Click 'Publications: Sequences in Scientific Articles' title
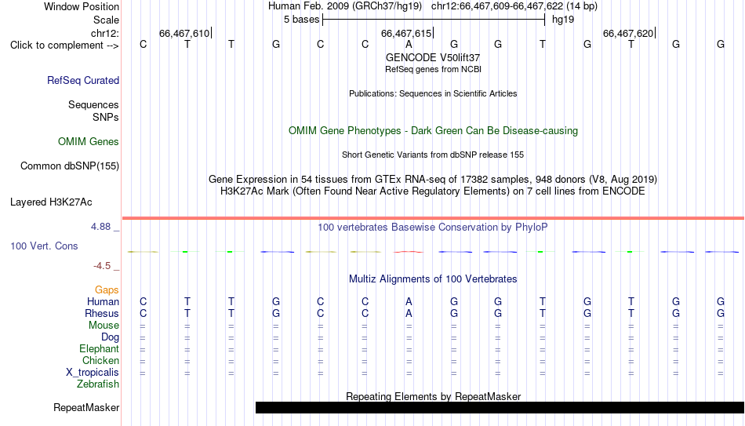Image resolution: width=745 pixels, height=426 pixels. 433,93
